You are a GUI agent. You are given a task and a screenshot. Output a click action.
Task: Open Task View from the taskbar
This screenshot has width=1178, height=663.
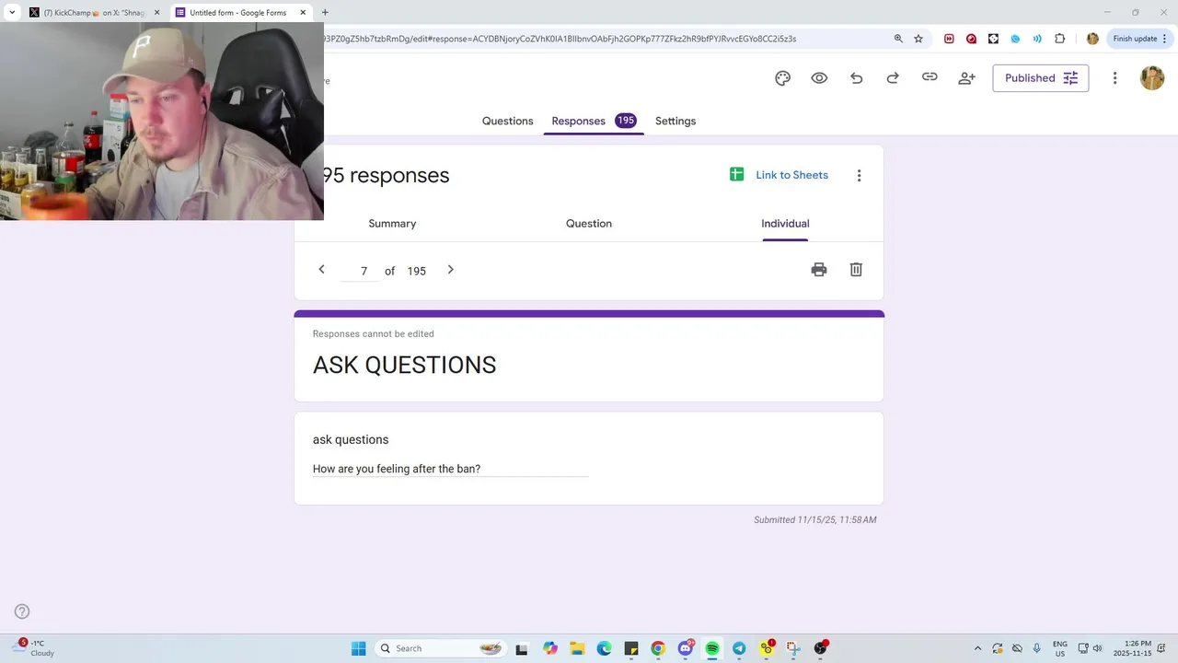coord(522,648)
